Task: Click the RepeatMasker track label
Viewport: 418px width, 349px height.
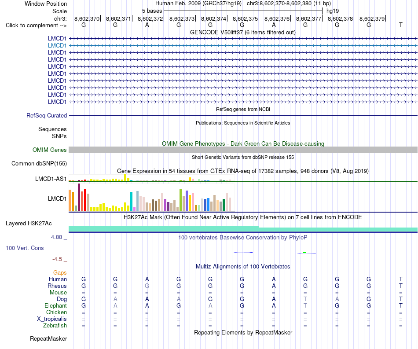Action: (x=48, y=338)
